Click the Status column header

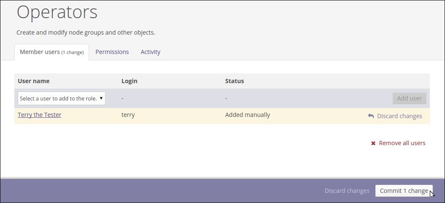[235, 81]
